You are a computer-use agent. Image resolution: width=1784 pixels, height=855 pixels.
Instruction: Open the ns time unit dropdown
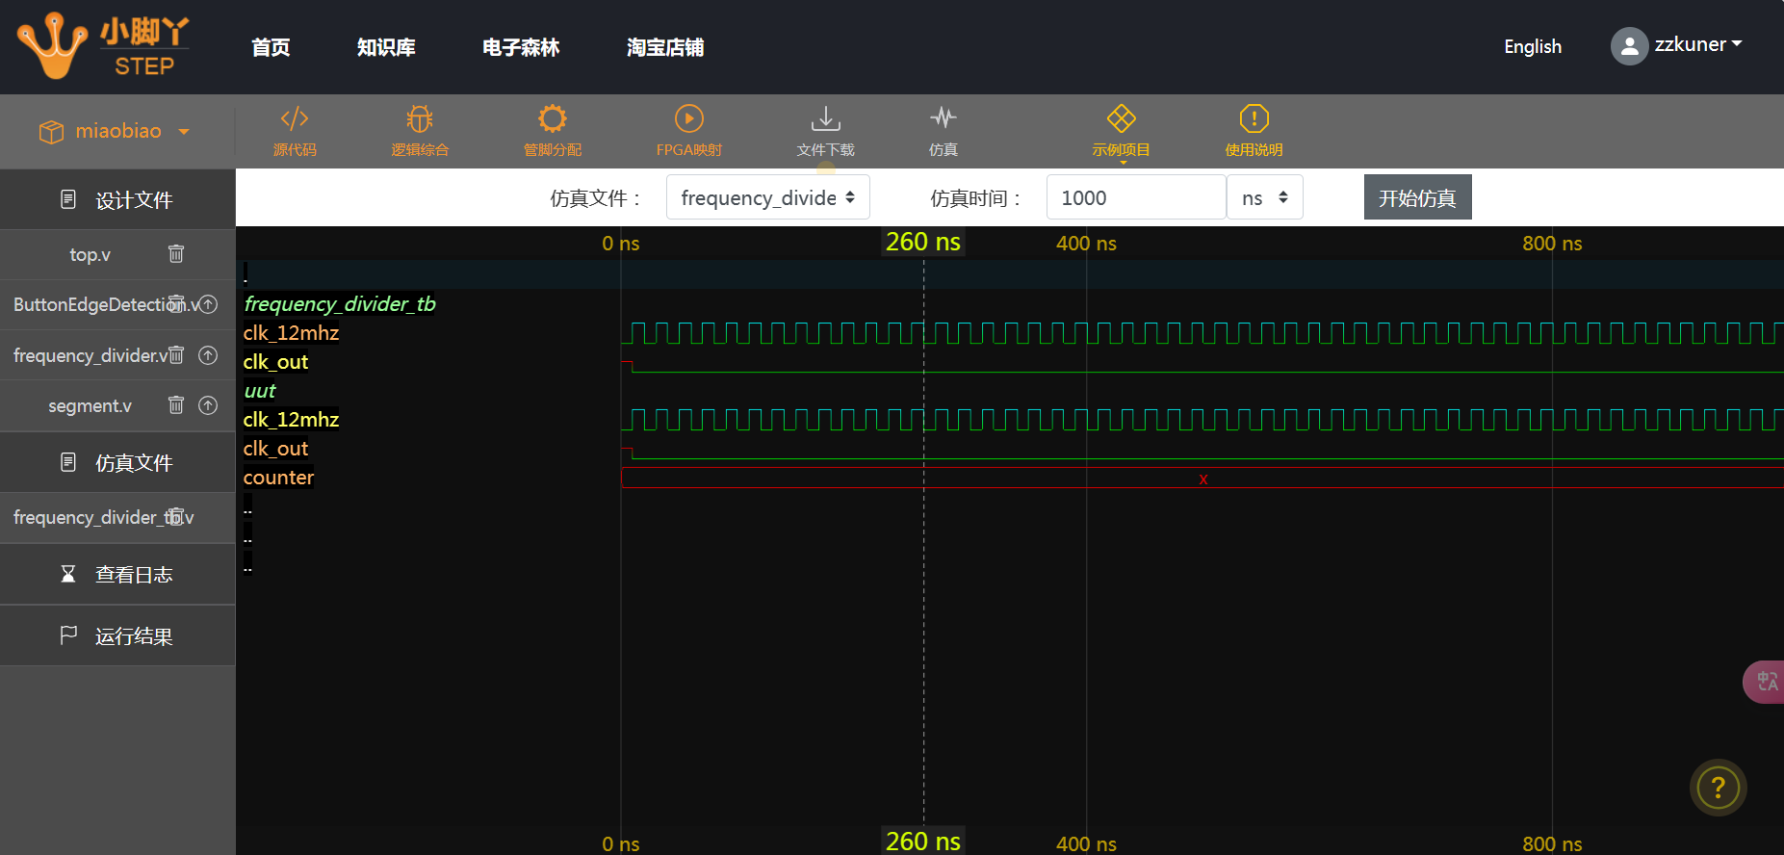(x=1264, y=197)
